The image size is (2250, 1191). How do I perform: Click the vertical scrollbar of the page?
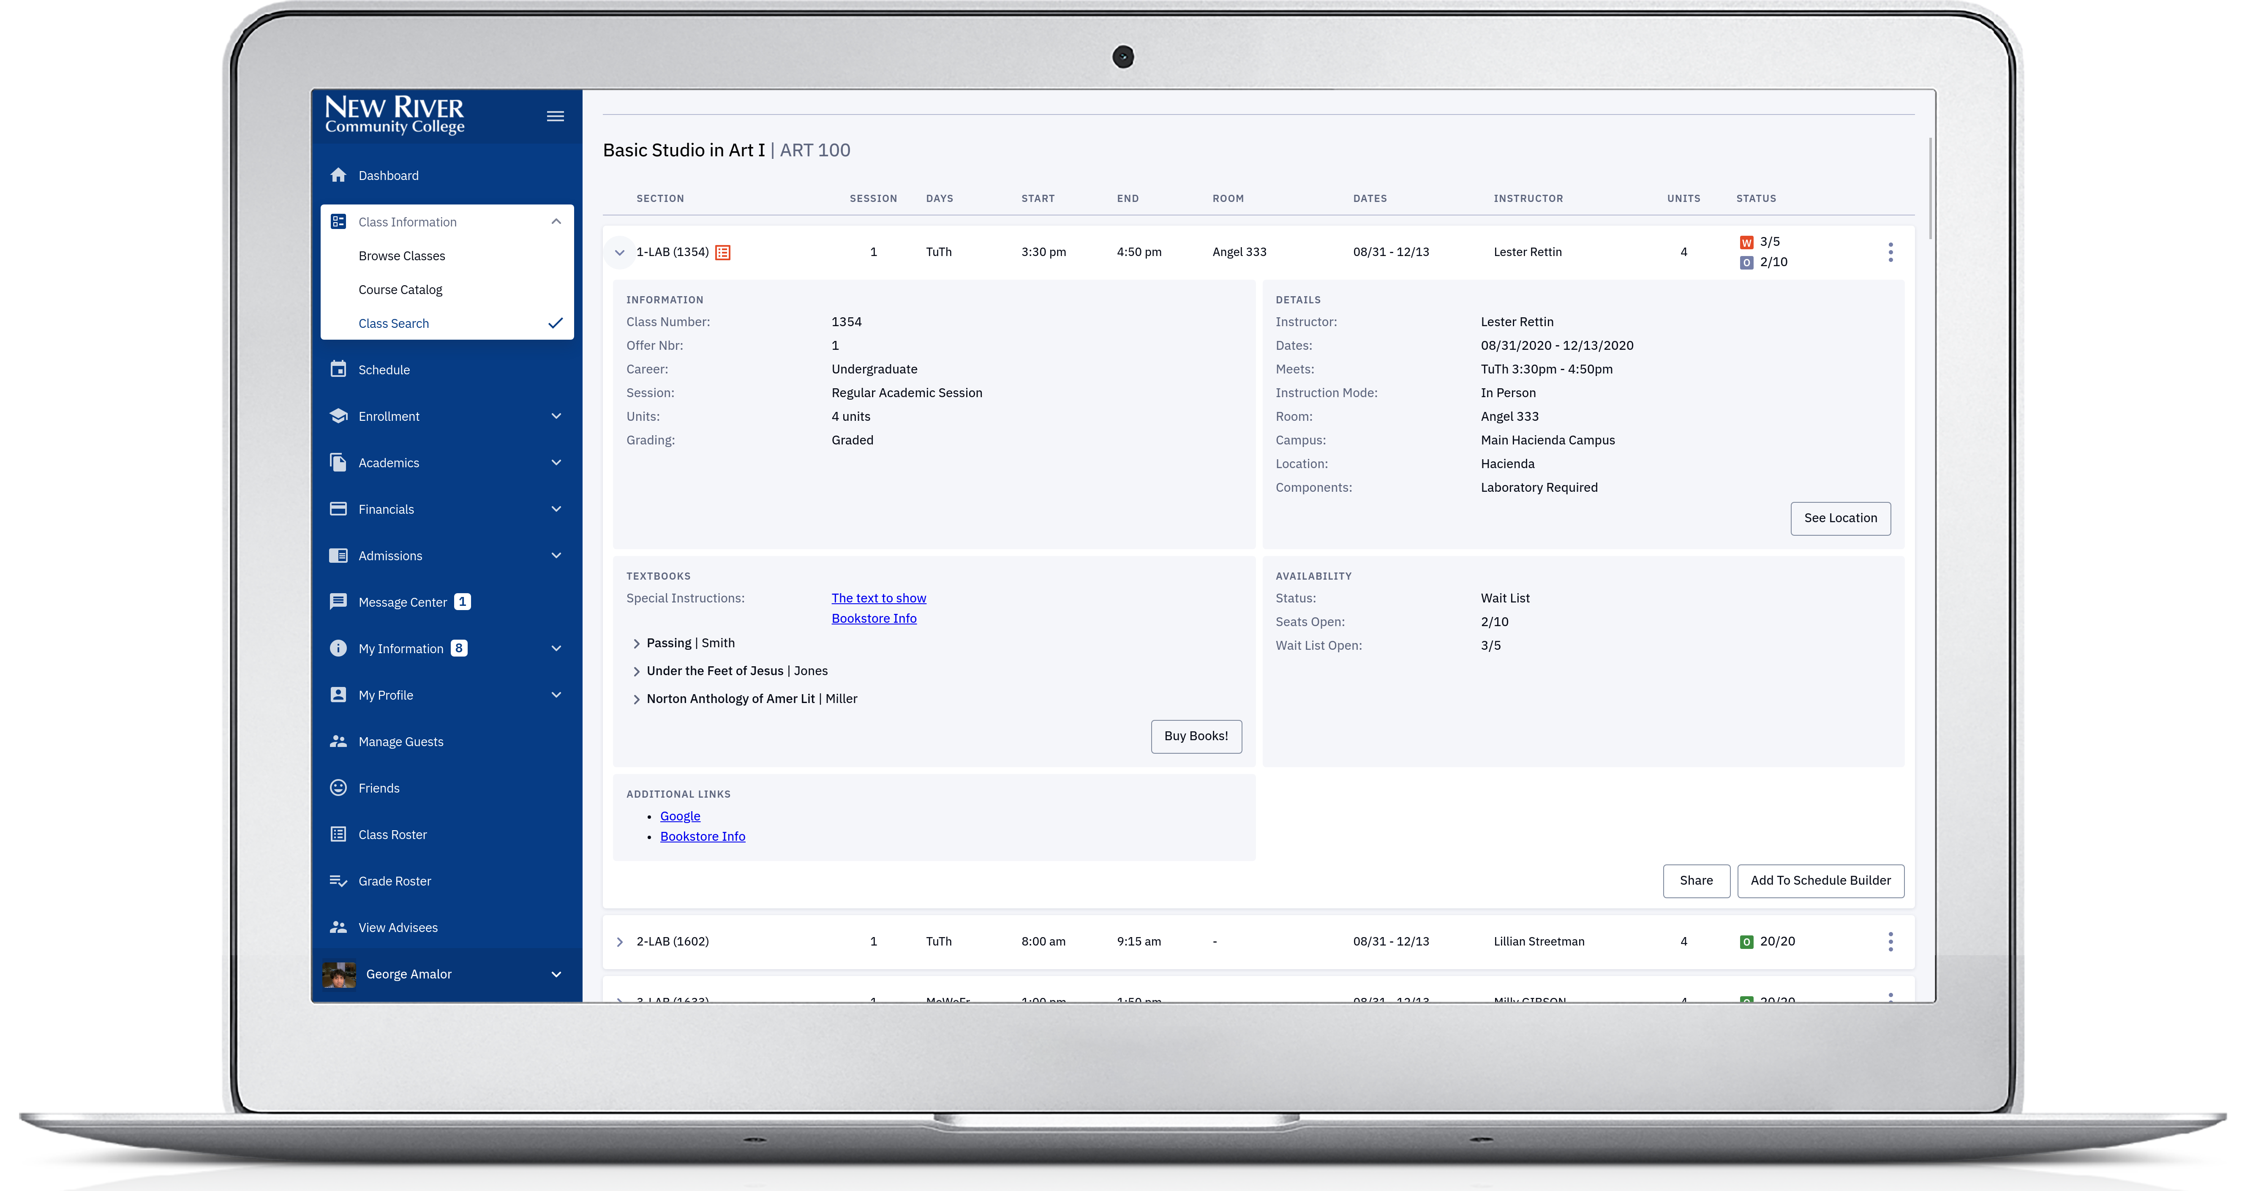point(1929,188)
